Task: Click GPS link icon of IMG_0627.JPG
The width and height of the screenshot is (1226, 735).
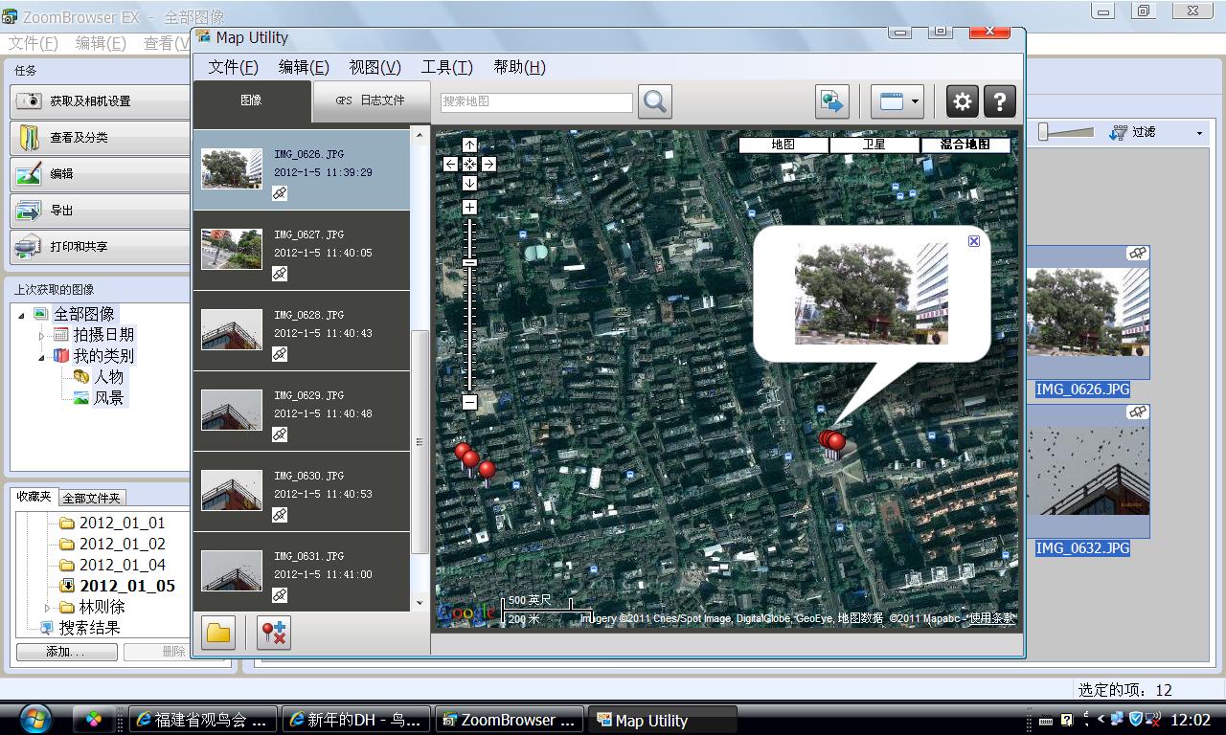Action: tap(279, 274)
